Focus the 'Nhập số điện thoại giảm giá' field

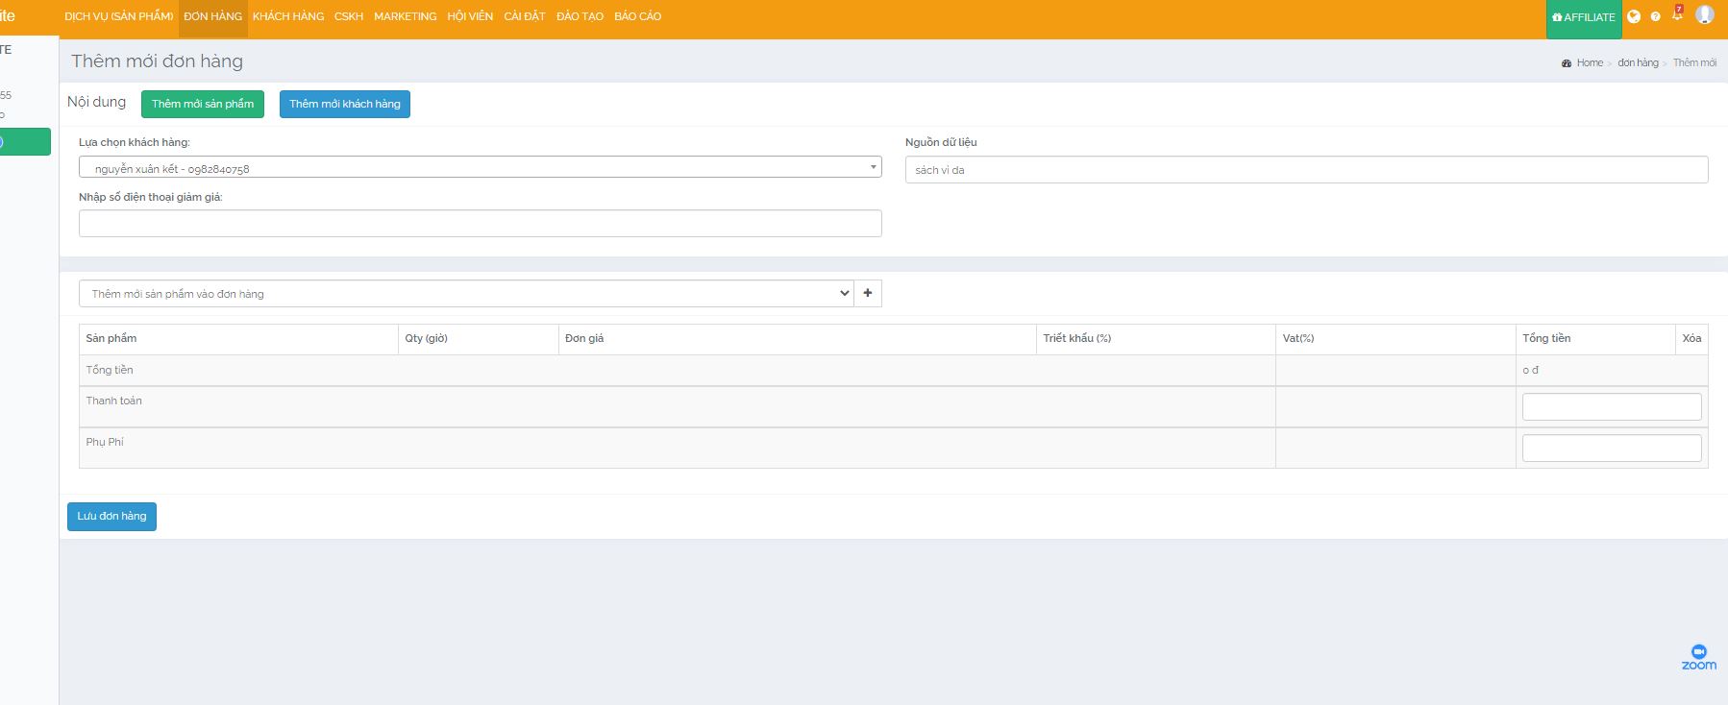(x=480, y=224)
